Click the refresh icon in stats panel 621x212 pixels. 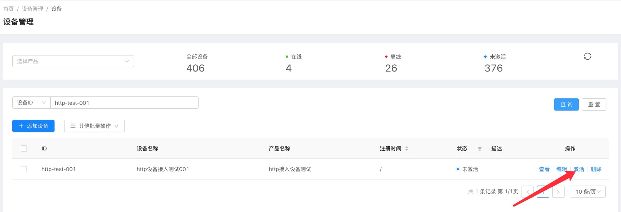(587, 57)
